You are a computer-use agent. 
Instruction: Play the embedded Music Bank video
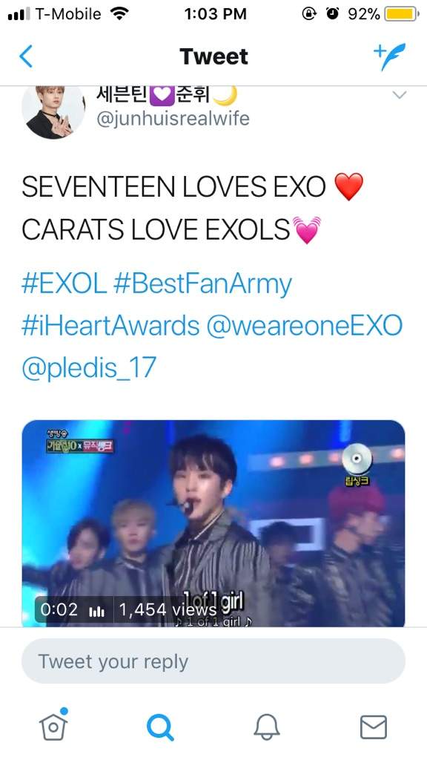(x=213, y=523)
